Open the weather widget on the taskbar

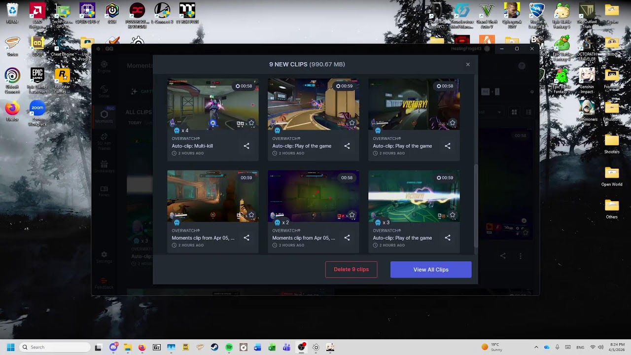tap(492, 347)
